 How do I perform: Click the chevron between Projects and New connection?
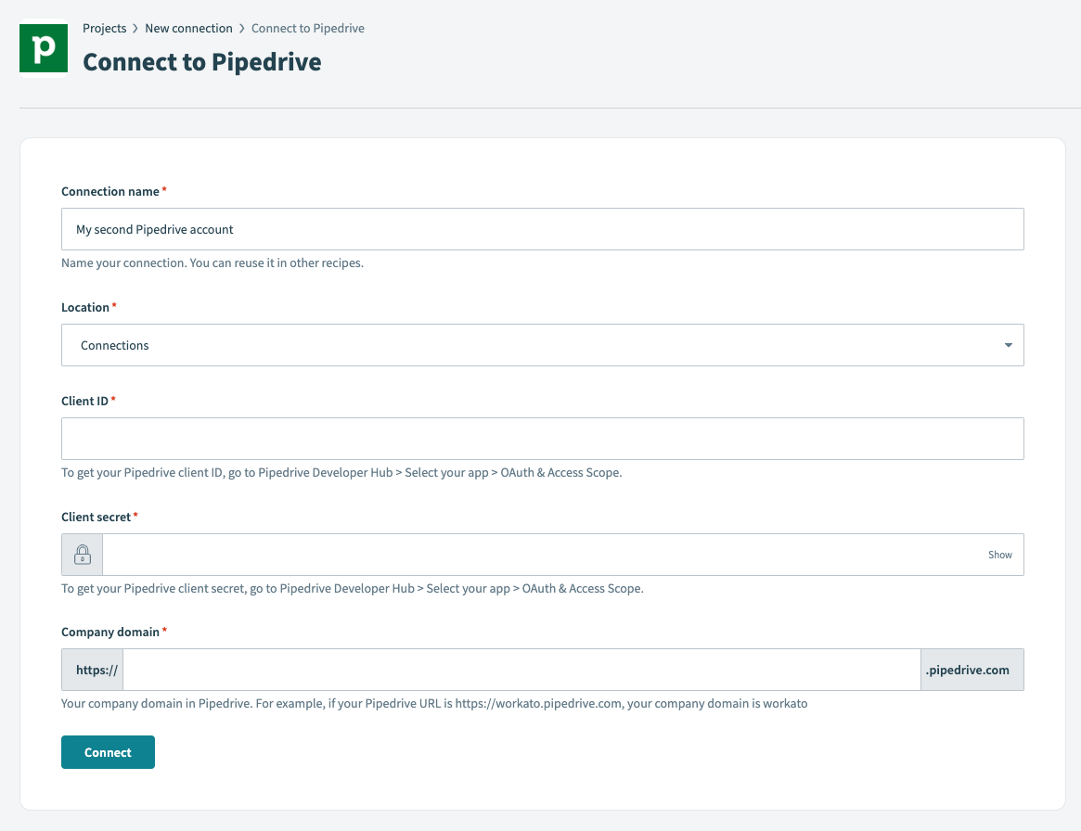133,28
